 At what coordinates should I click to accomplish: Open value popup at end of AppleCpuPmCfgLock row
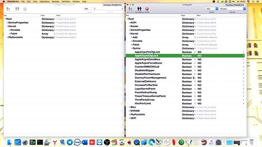click(x=243, y=52)
